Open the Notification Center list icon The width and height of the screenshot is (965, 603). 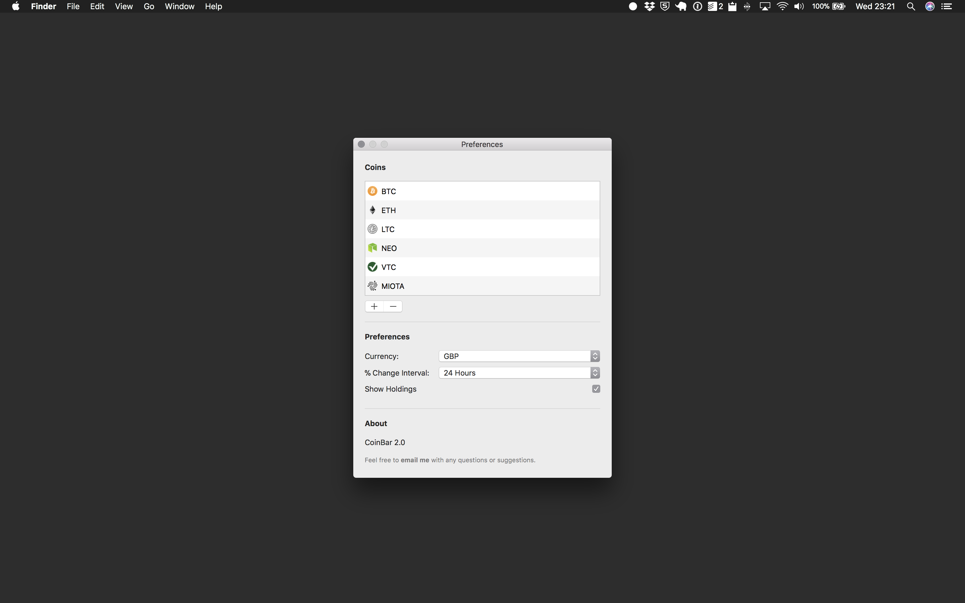pyautogui.click(x=947, y=6)
